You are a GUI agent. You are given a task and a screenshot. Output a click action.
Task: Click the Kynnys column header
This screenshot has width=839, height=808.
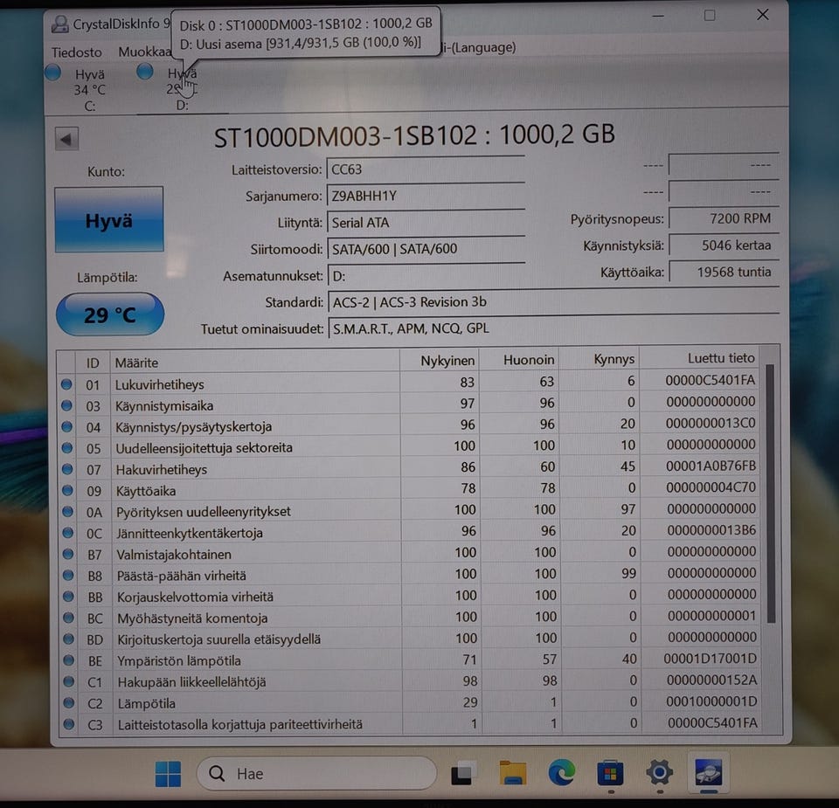click(600, 359)
